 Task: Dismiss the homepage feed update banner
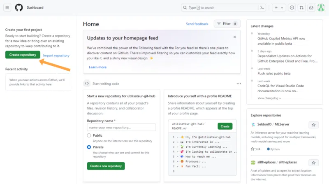pyautogui.click(x=235, y=37)
